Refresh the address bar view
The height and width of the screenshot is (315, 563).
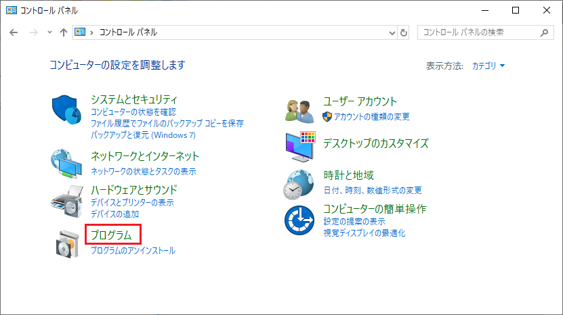tap(404, 32)
